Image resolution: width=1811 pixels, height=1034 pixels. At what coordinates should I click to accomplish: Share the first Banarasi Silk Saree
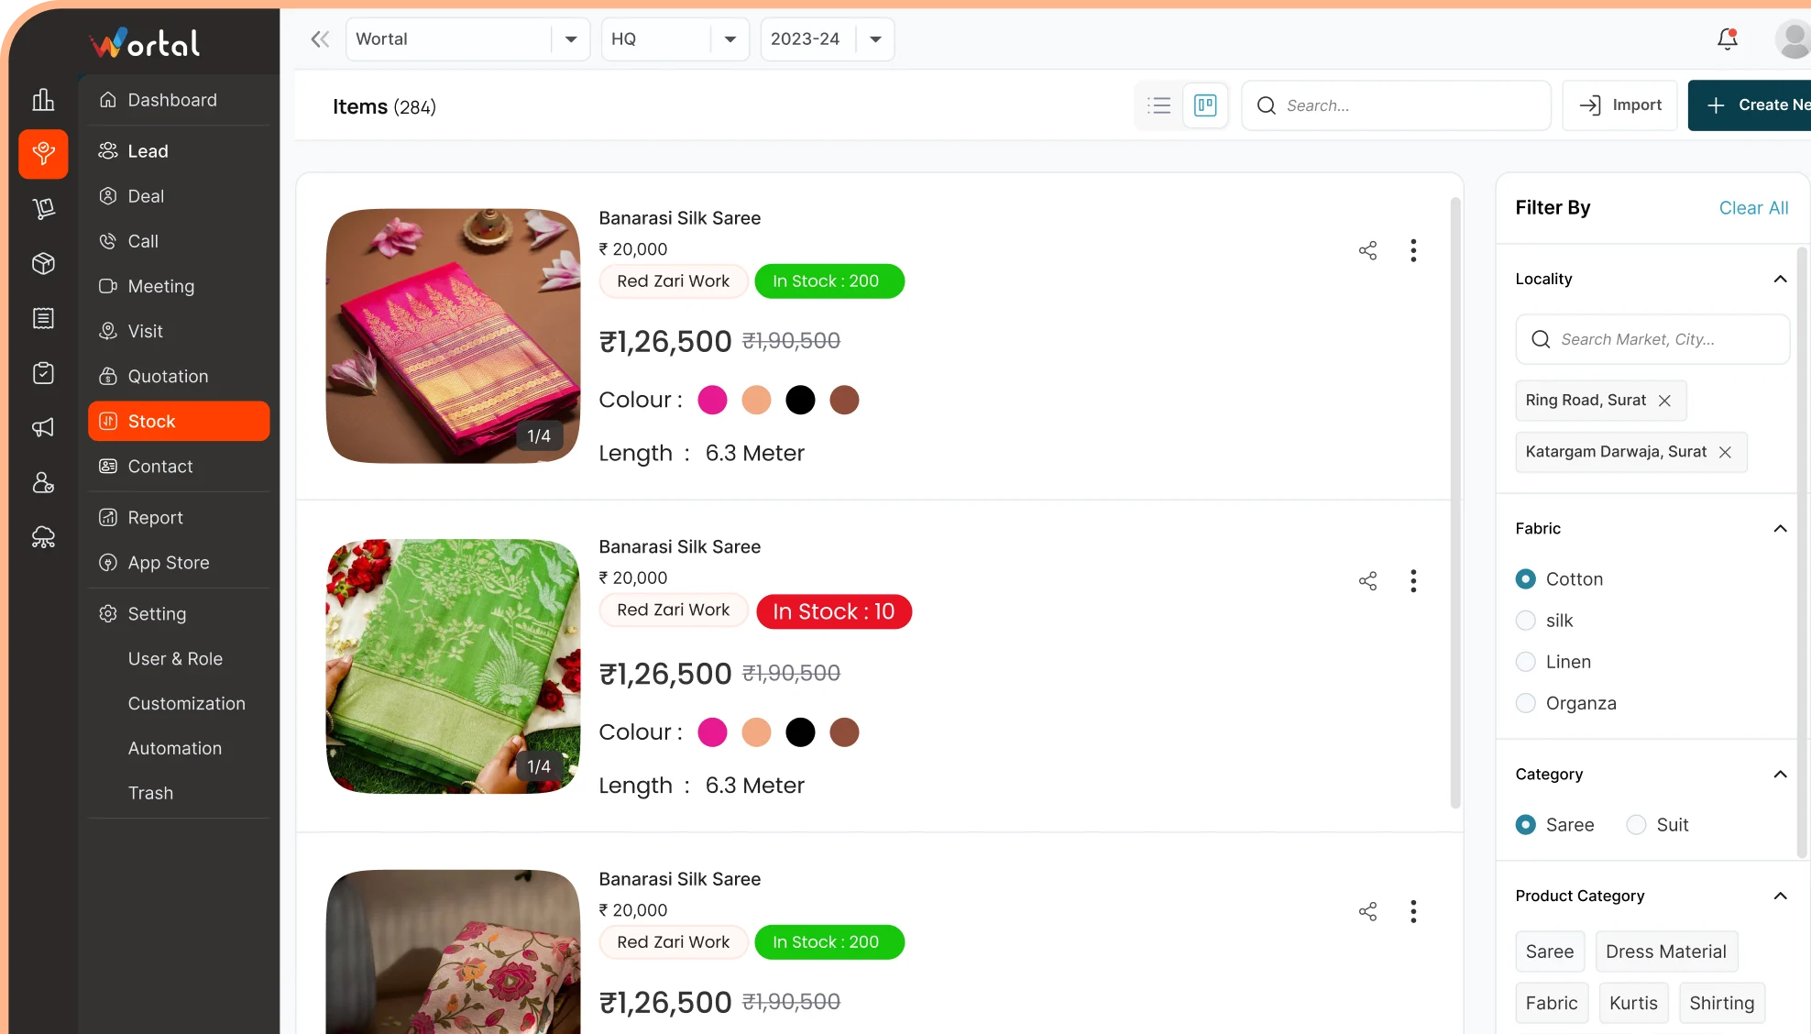(1367, 250)
